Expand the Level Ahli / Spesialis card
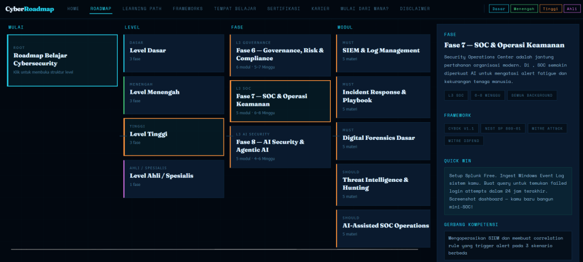The width and height of the screenshot is (583, 262). click(x=174, y=179)
